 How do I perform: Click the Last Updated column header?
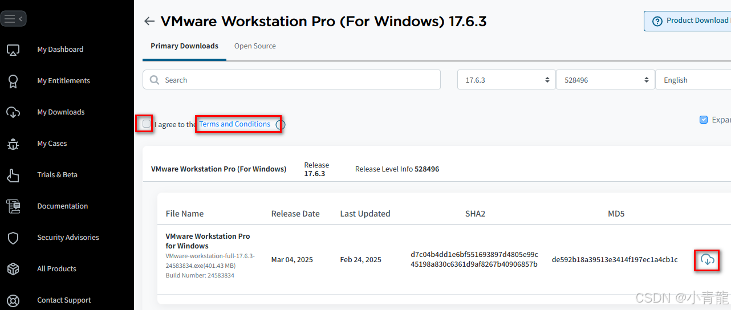tap(365, 214)
